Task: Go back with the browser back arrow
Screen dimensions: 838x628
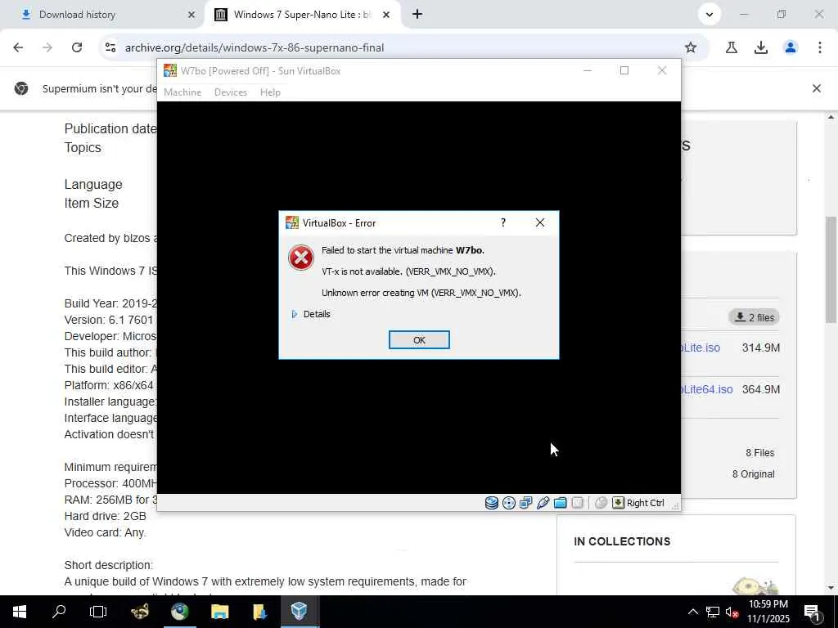Action: (18, 47)
